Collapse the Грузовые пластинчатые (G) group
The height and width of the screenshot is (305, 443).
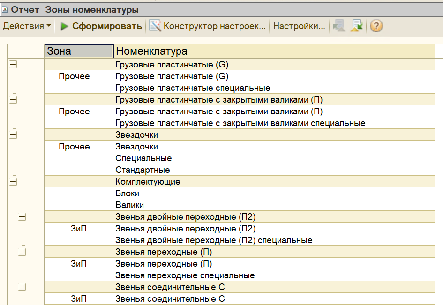click(x=13, y=64)
